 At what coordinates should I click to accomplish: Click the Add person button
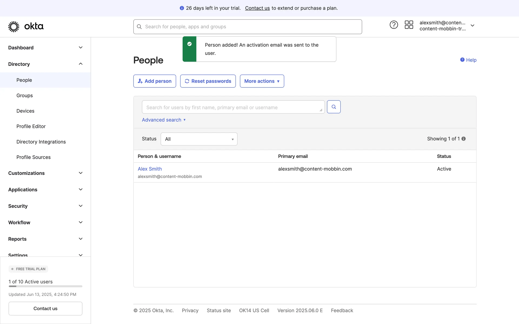click(x=155, y=81)
